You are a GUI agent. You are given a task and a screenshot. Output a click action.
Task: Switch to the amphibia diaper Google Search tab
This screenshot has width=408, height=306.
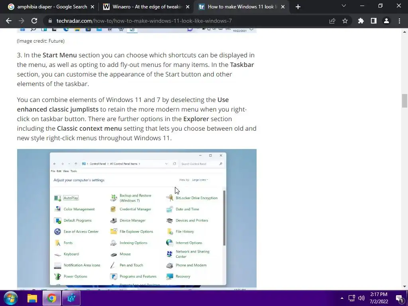(x=51, y=7)
